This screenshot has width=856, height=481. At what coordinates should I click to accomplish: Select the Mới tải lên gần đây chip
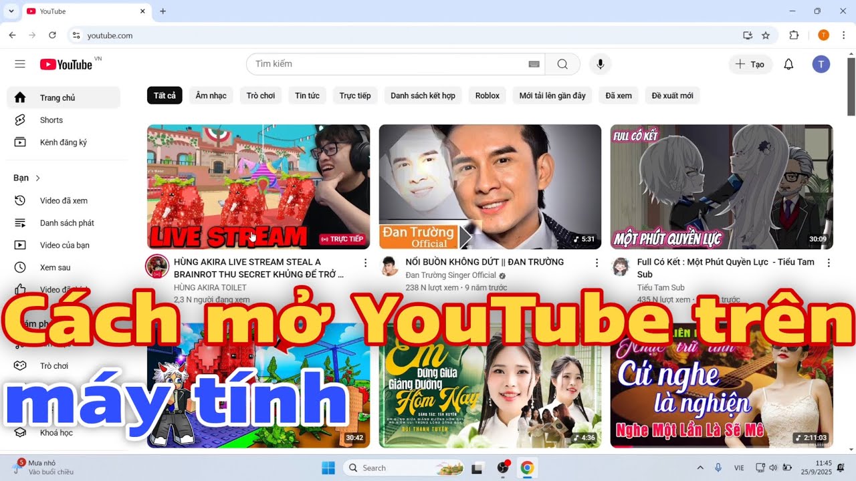[x=552, y=96]
